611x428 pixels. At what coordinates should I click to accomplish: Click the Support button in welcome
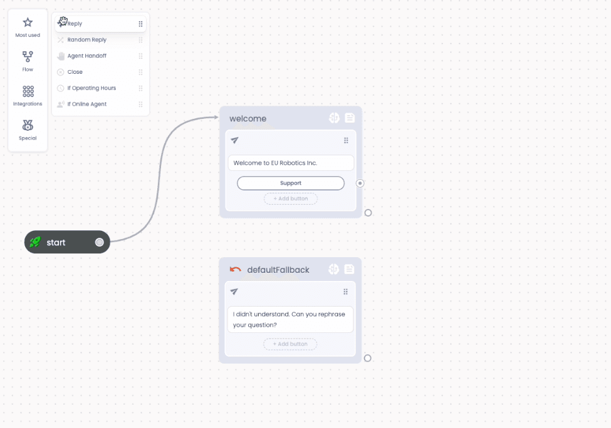click(291, 183)
